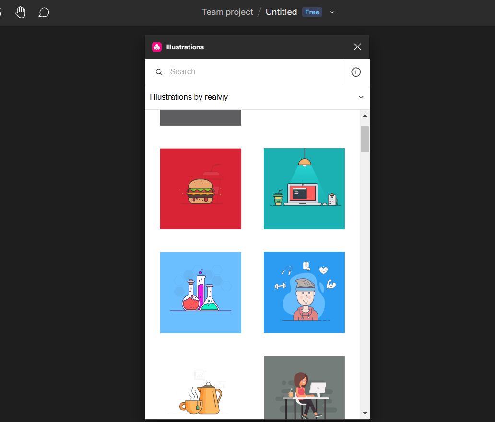The image size is (495, 422).
Task: Click the scroll-down arrow on the plugin scrollbar
Action: coord(365,413)
